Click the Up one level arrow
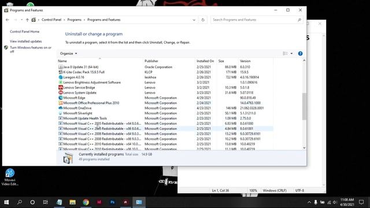 pyautogui.click(x=27, y=20)
